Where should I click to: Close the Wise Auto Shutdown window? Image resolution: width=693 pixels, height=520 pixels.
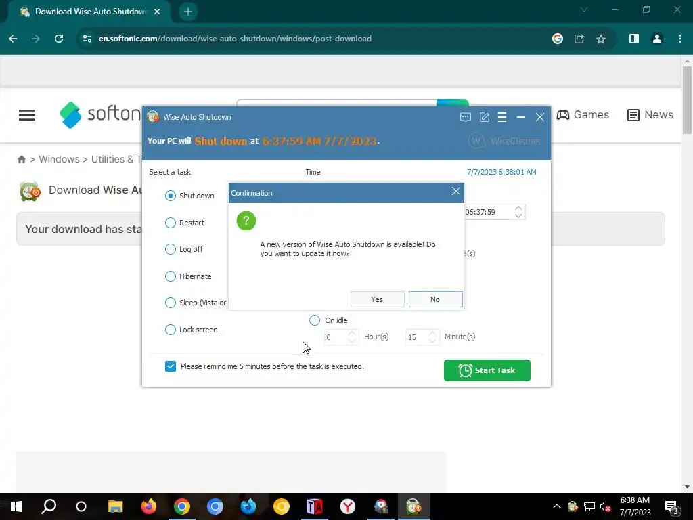(540, 117)
